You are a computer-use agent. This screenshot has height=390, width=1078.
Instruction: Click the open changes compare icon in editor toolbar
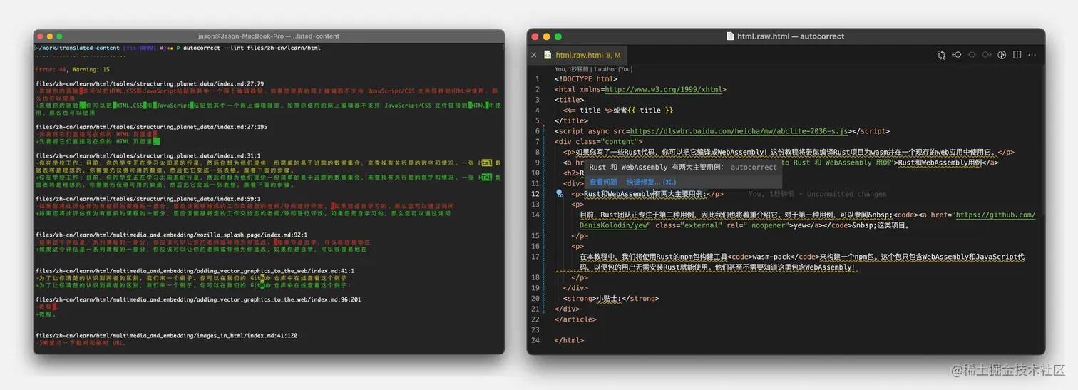coord(942,55)
